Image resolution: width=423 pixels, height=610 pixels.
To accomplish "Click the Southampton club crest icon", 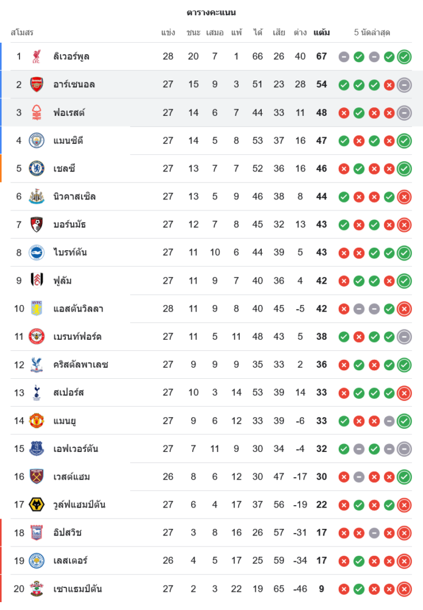I will (x=37, y=589).
